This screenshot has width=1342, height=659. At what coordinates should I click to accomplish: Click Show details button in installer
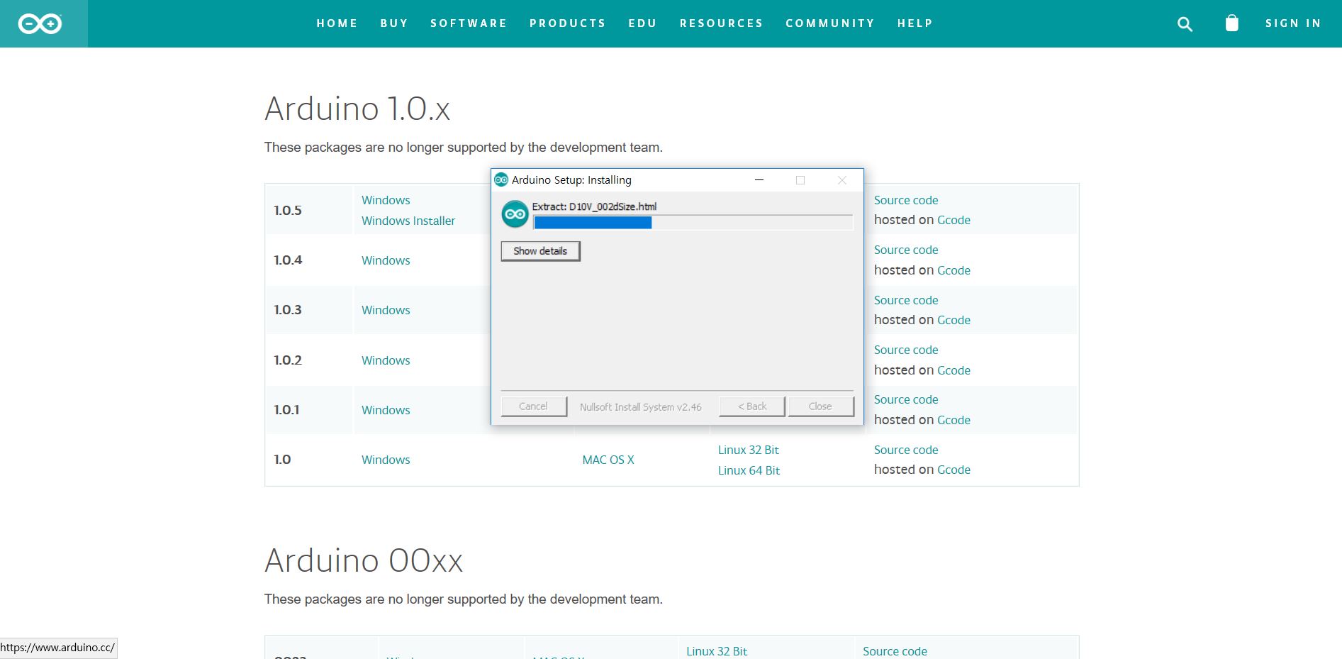(541, 251)
